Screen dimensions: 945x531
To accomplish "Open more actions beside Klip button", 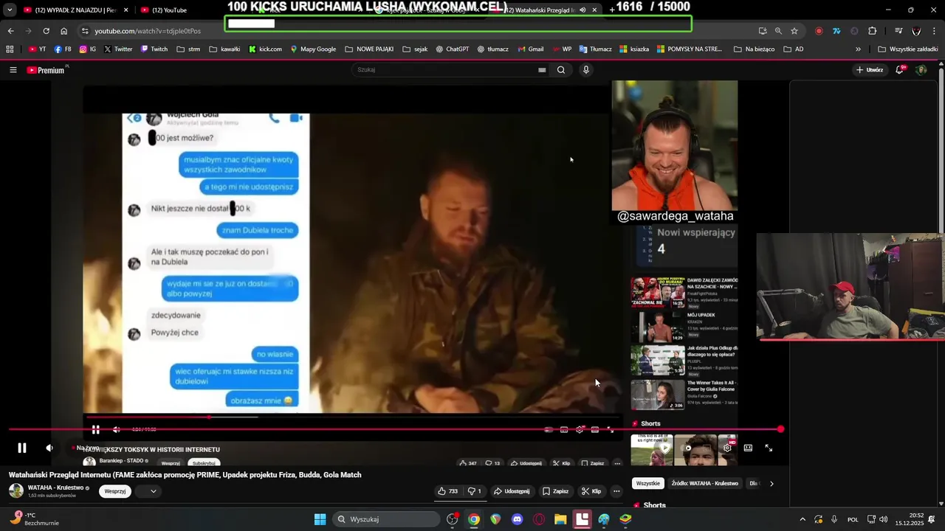I will pyautogui.click(x=616, y=491).
